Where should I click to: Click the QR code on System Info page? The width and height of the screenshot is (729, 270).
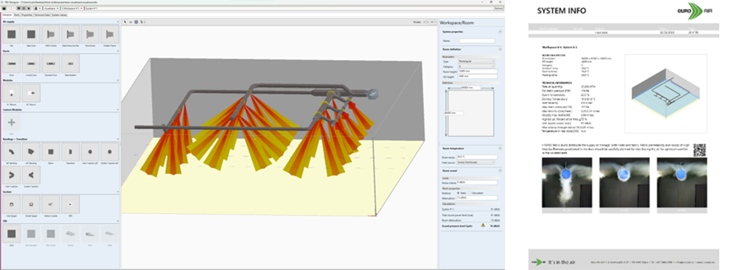point(699,150)
